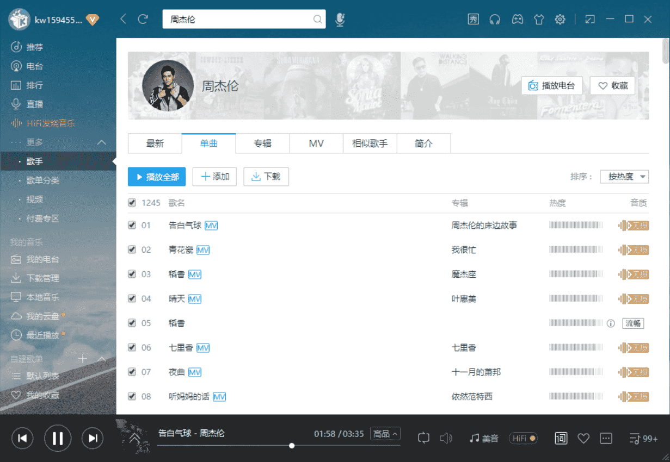Open the album link 十一月的萧邦

click(476, 372)
